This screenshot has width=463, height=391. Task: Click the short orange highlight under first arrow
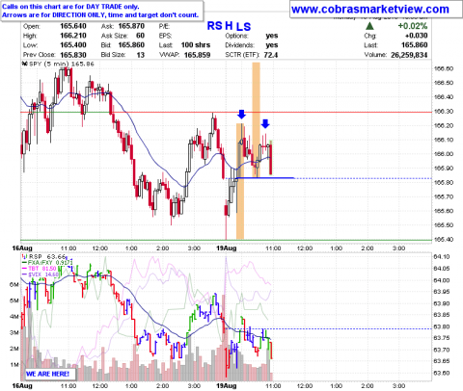[240, 181]
